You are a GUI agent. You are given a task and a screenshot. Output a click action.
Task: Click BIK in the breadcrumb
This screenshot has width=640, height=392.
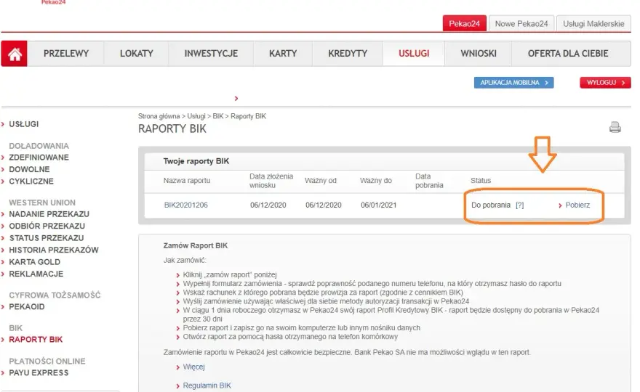tap(218, 116)
